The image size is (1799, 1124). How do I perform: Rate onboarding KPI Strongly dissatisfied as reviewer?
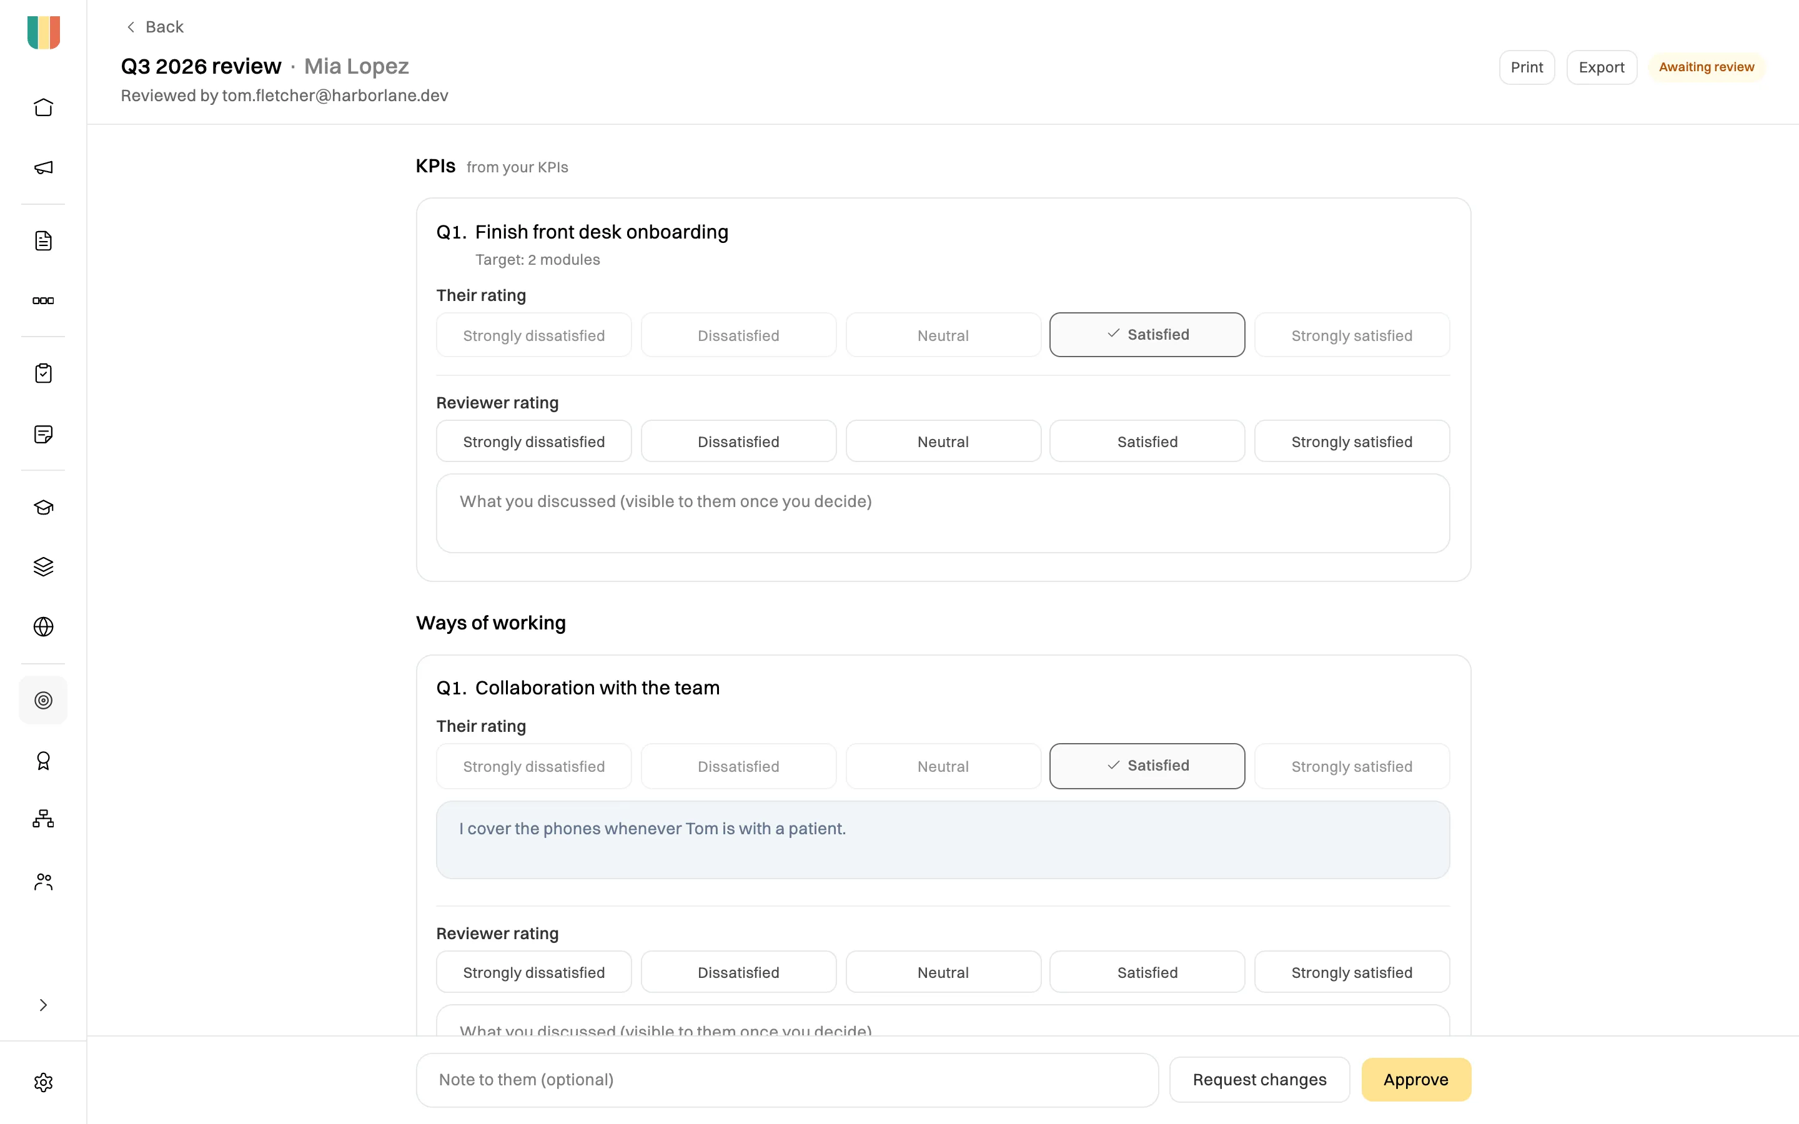[x=533, y=441]
